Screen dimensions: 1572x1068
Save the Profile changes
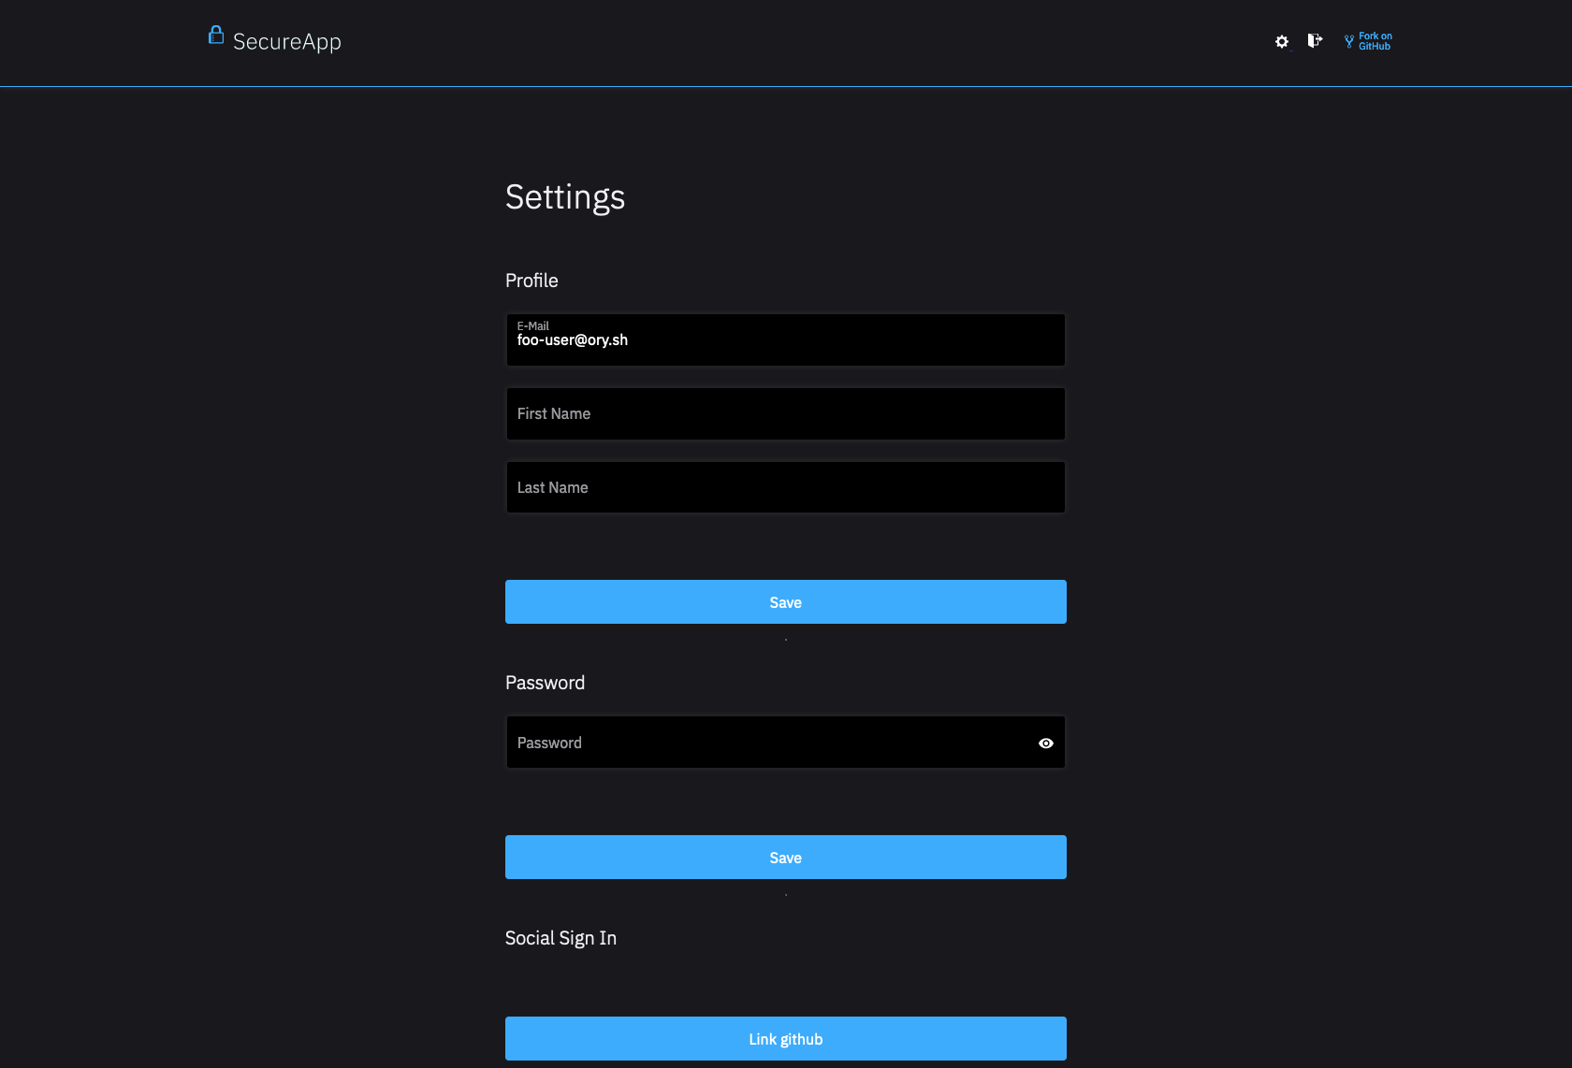785,601
